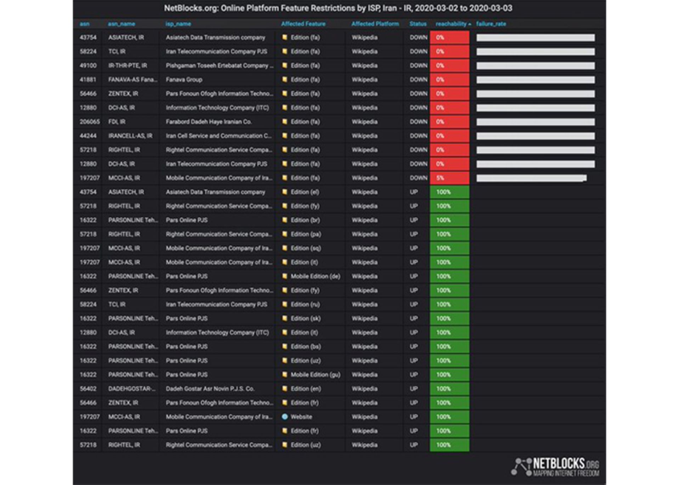Click the failure rate bar in the IRANCELL-AS row
Image resolution: width=680 pixels, height=485 pixels.
pos(535,135)
